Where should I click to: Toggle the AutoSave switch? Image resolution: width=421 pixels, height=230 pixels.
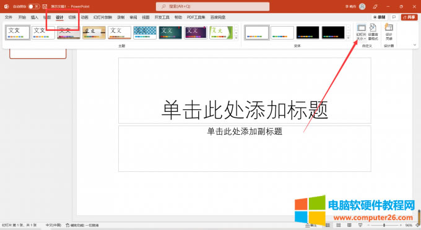[34, 6]
